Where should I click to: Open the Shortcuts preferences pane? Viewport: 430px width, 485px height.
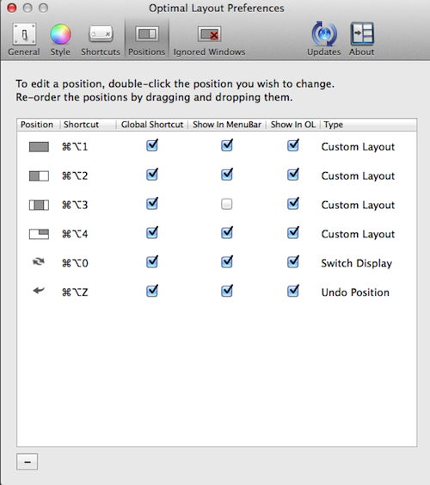[x=101, y=40]
